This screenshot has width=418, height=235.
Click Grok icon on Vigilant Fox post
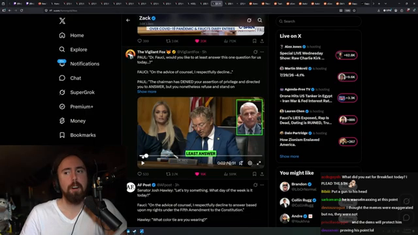click(x=255, y=52)
